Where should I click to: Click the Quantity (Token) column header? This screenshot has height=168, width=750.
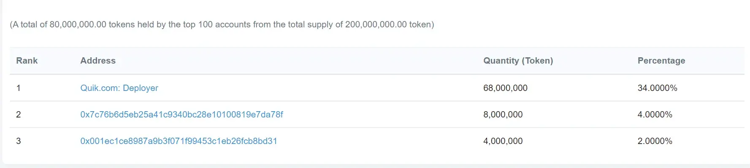pyautogui.click(x=518, y=61)
